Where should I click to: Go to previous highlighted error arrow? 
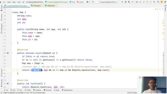click(160, 9)
